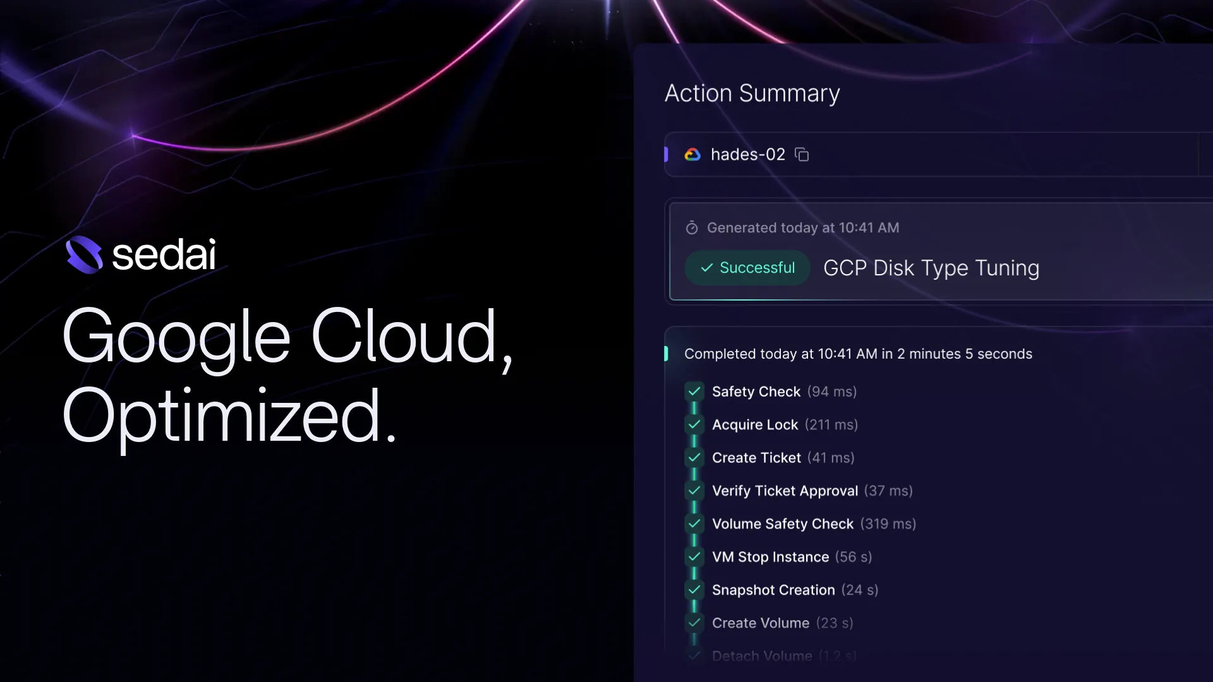
Task: Toggle the Create Ticket step checkmark
Action: 694,458
